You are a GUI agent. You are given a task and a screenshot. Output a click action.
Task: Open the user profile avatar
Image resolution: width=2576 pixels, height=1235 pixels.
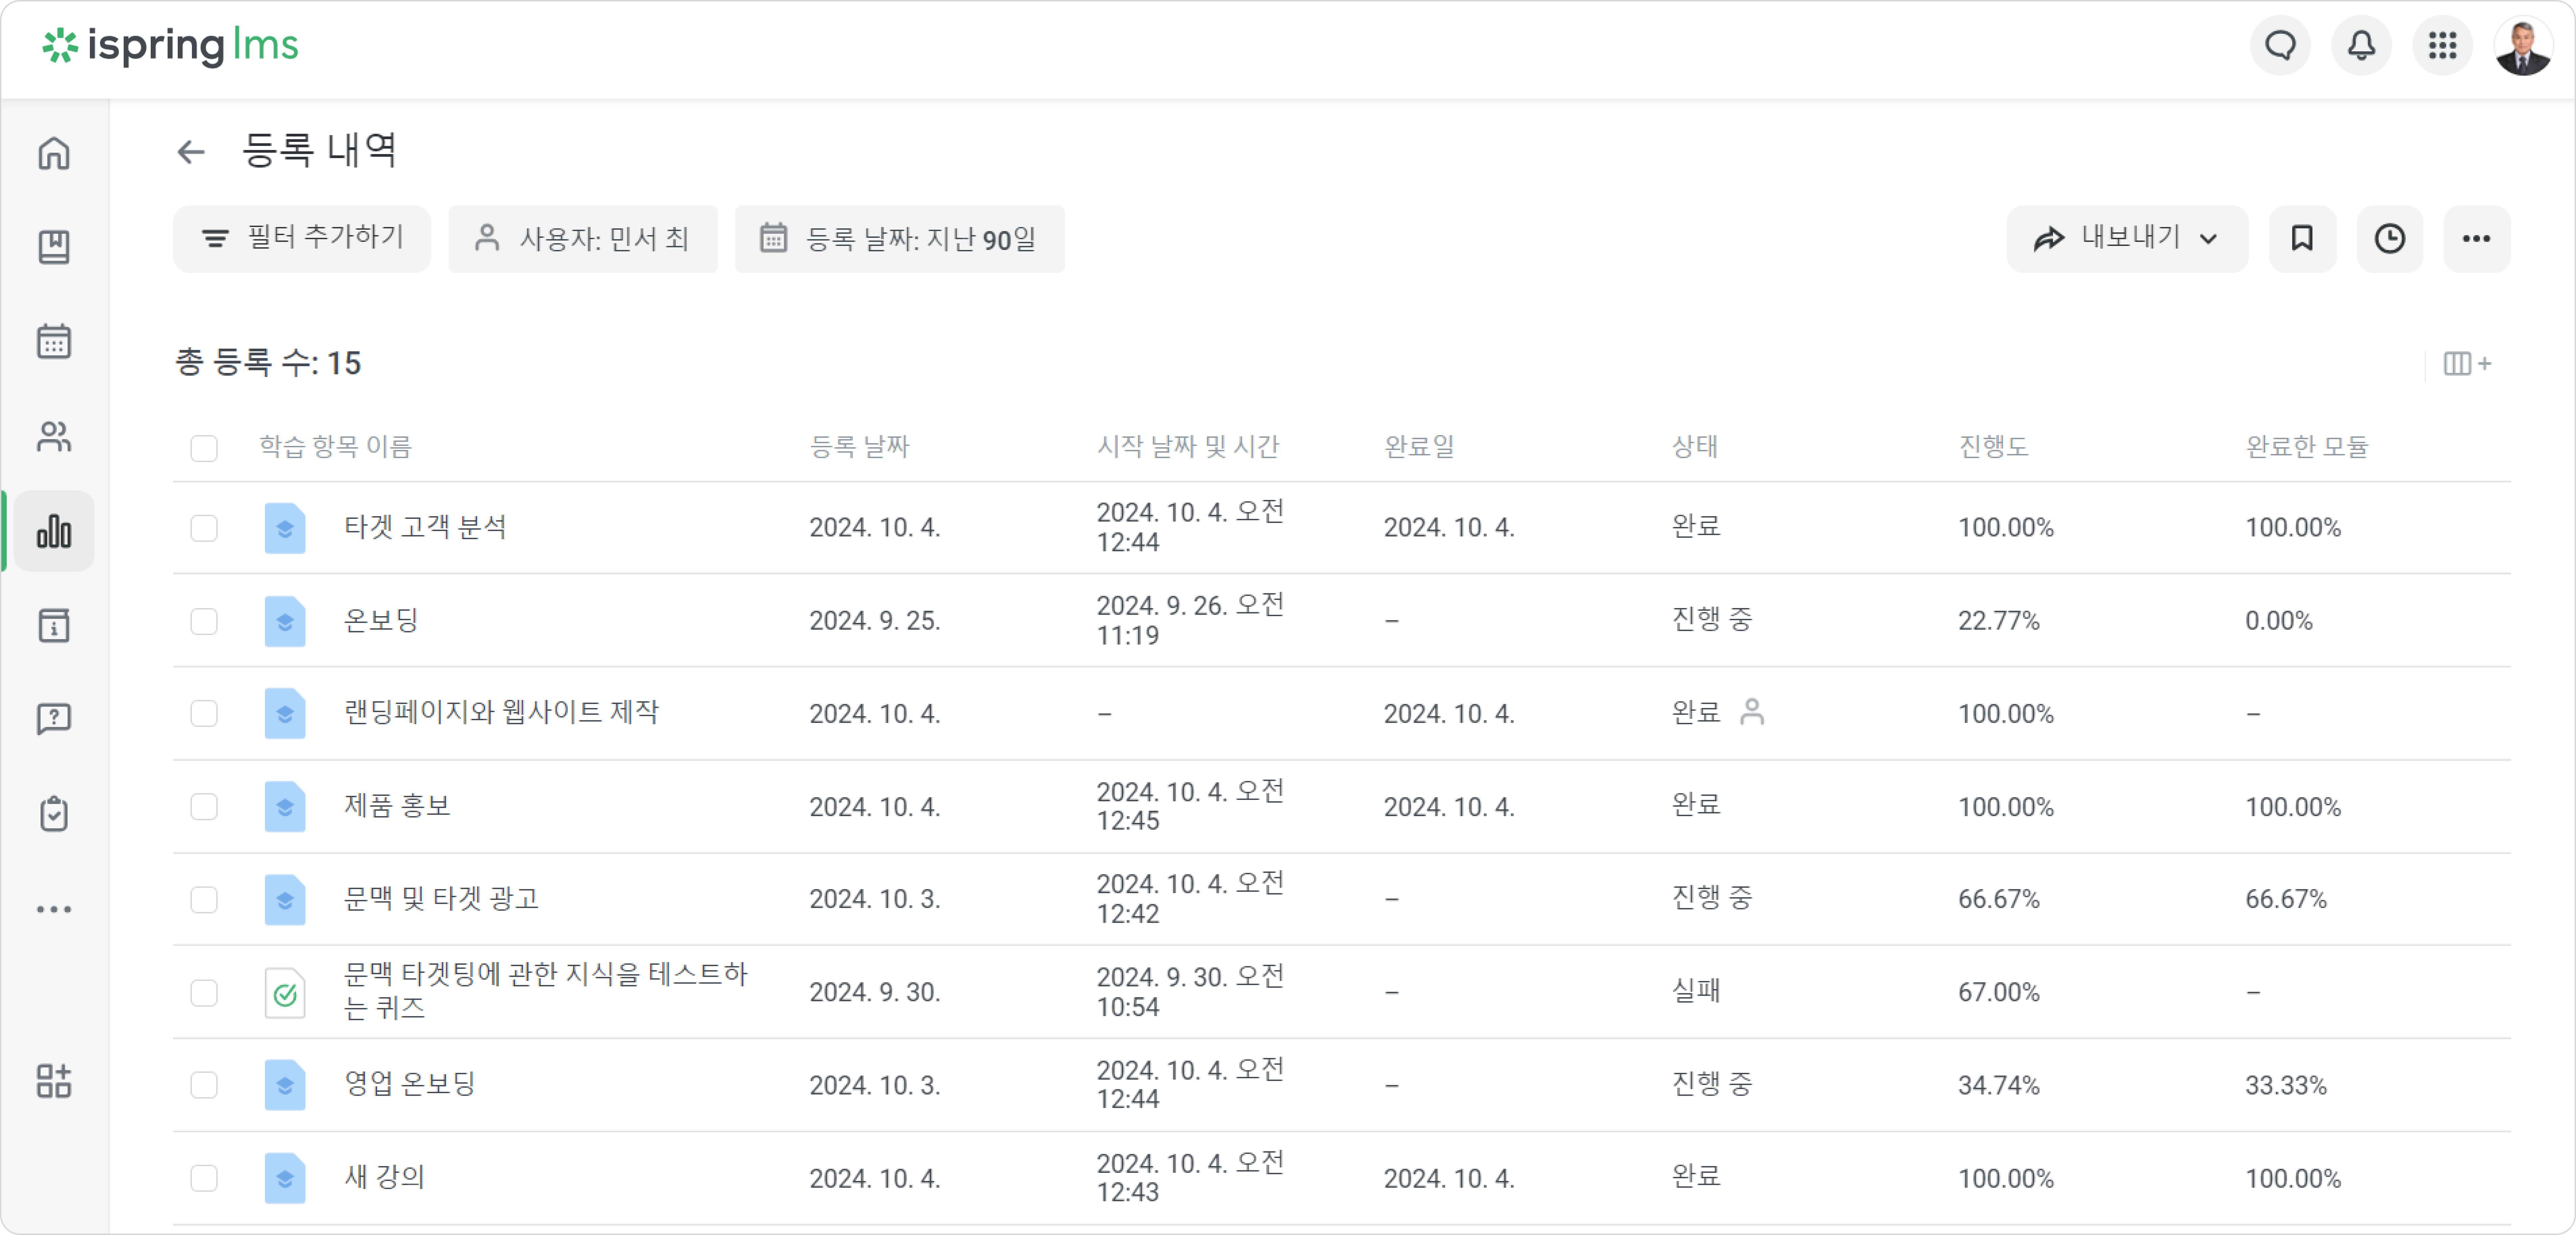(2523, 45)
